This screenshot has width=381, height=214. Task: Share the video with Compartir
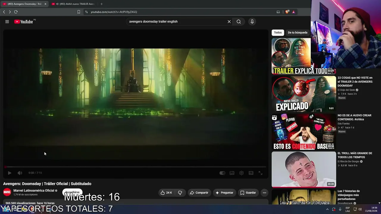tap(199, 193)
